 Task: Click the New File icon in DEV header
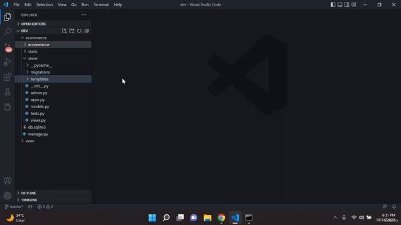pyautogui.click(x=64, y=31)
